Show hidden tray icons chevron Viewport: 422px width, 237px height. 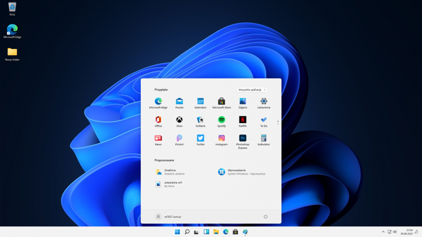[383, 232]
